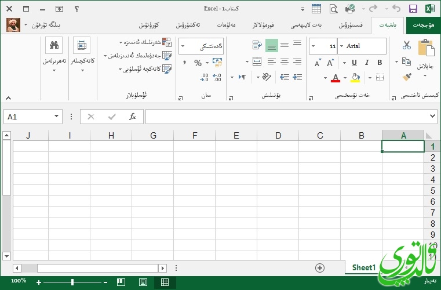This screenshot has height=290, width=441.
Task: Expand the Format as Table menu
Action: [x=137, y=56]
